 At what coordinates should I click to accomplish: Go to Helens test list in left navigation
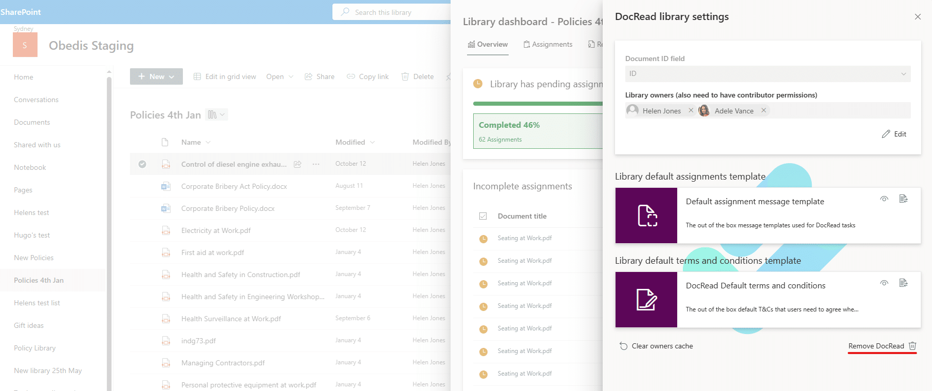coord(37,303)
